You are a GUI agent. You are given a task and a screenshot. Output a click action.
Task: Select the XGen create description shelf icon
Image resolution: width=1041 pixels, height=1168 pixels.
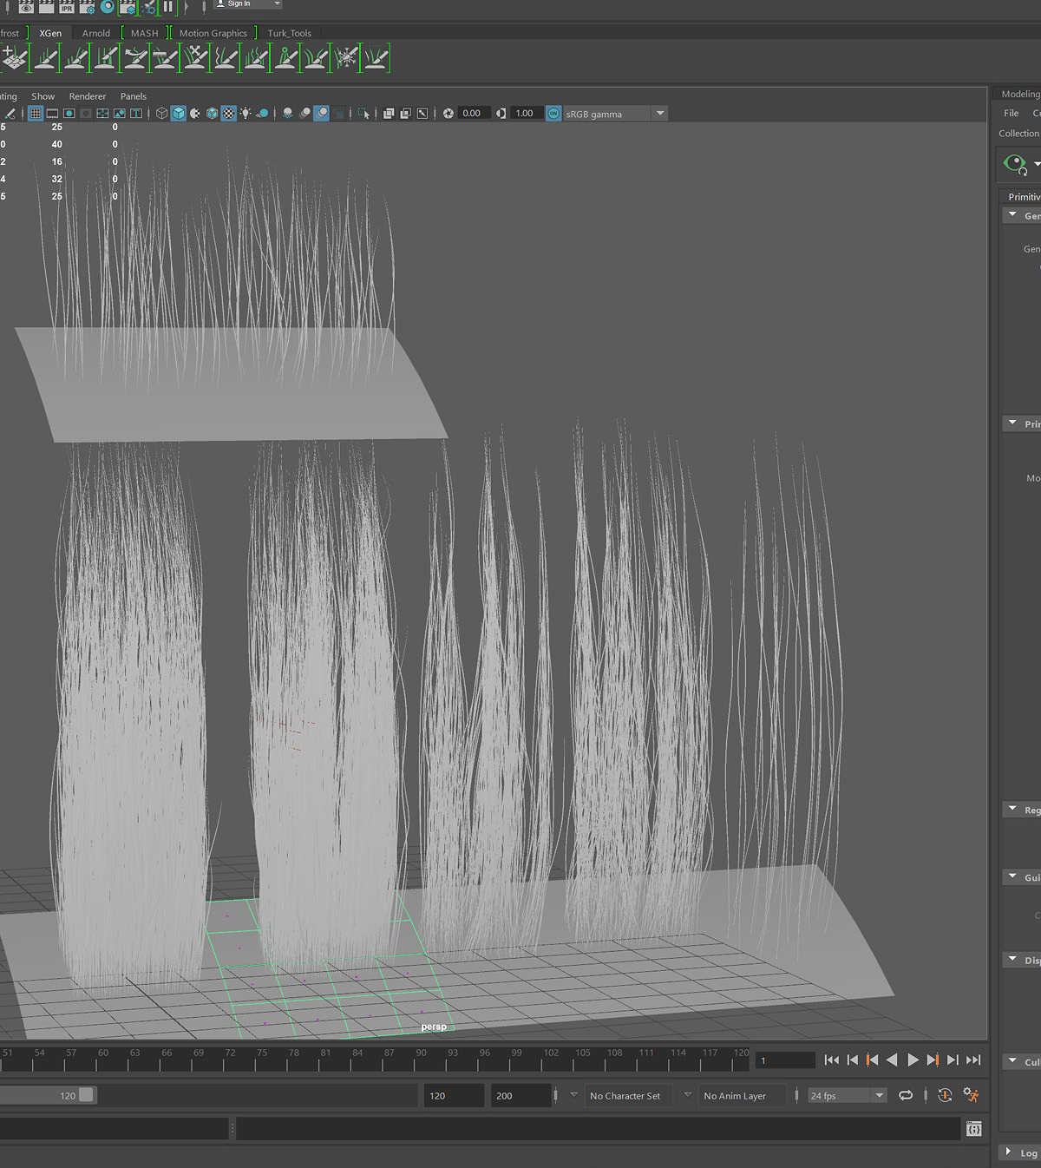(x=15, y=58)
